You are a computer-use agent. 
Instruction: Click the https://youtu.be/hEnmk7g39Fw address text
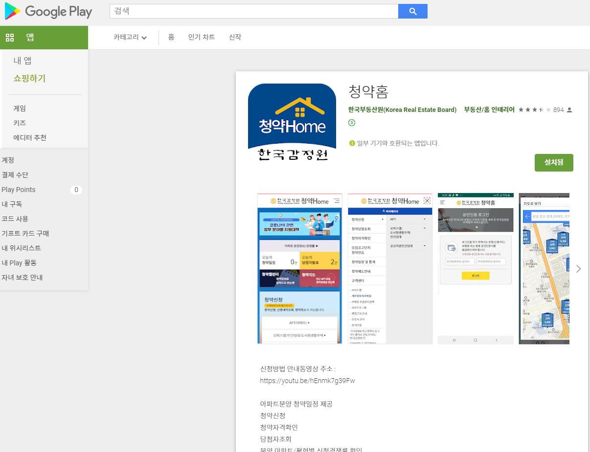coord(308,381)
